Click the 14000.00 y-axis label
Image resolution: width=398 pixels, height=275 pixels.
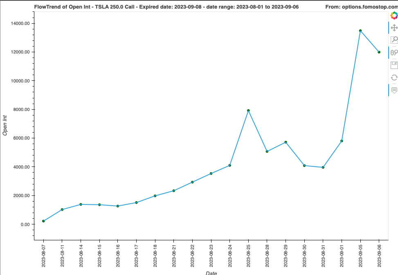pos(20,23)
